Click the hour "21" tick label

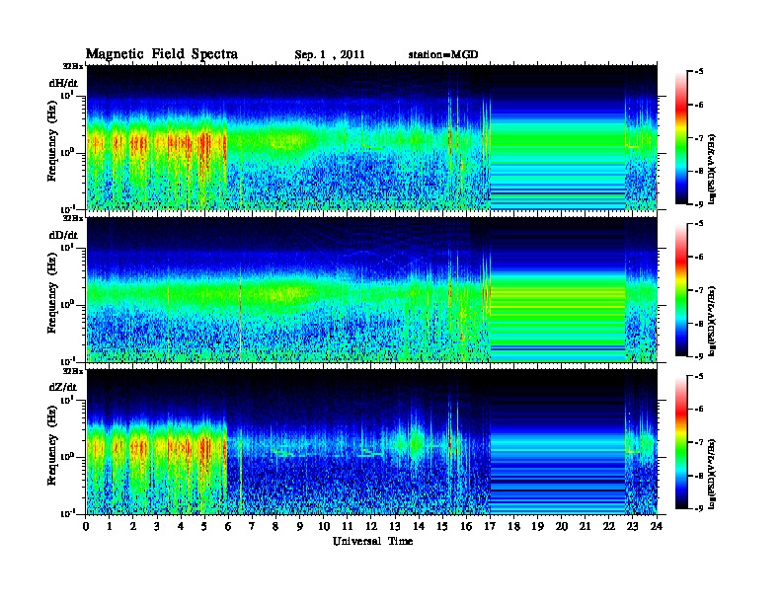[585, 526]
